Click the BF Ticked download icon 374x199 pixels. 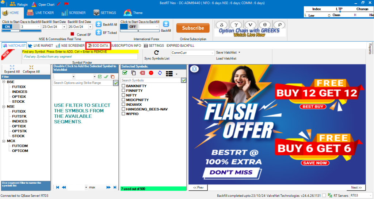pyautogui.click(x=99, y=32)
